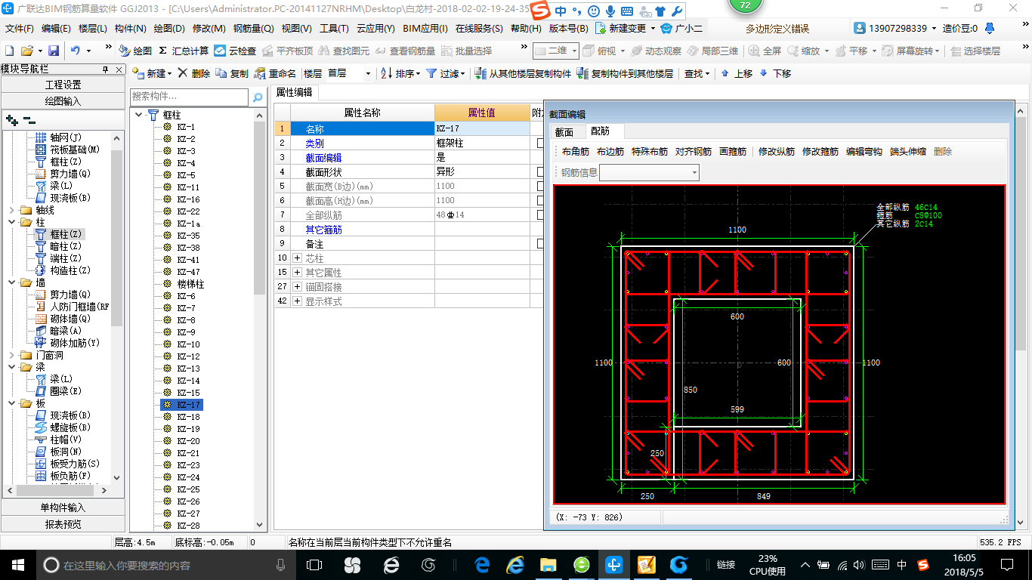Open the 钢筋信息 combo box
The height and width of the screenshot is (580, 1032).
pyautogui.click(x=649, y=172)
